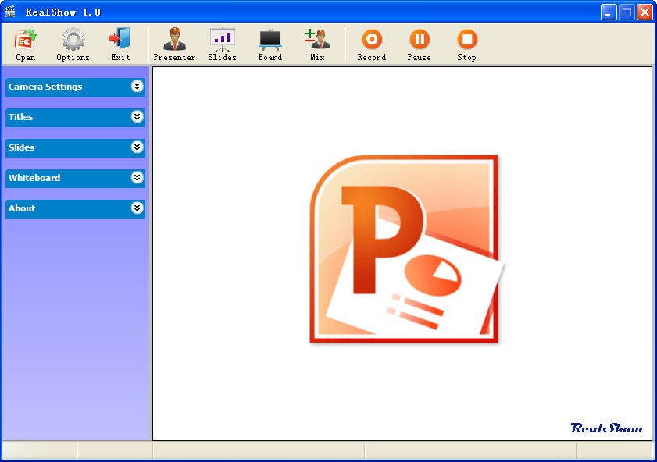Start recording with the Record button
Screen dimensions: 657x462
coord(372,39)
